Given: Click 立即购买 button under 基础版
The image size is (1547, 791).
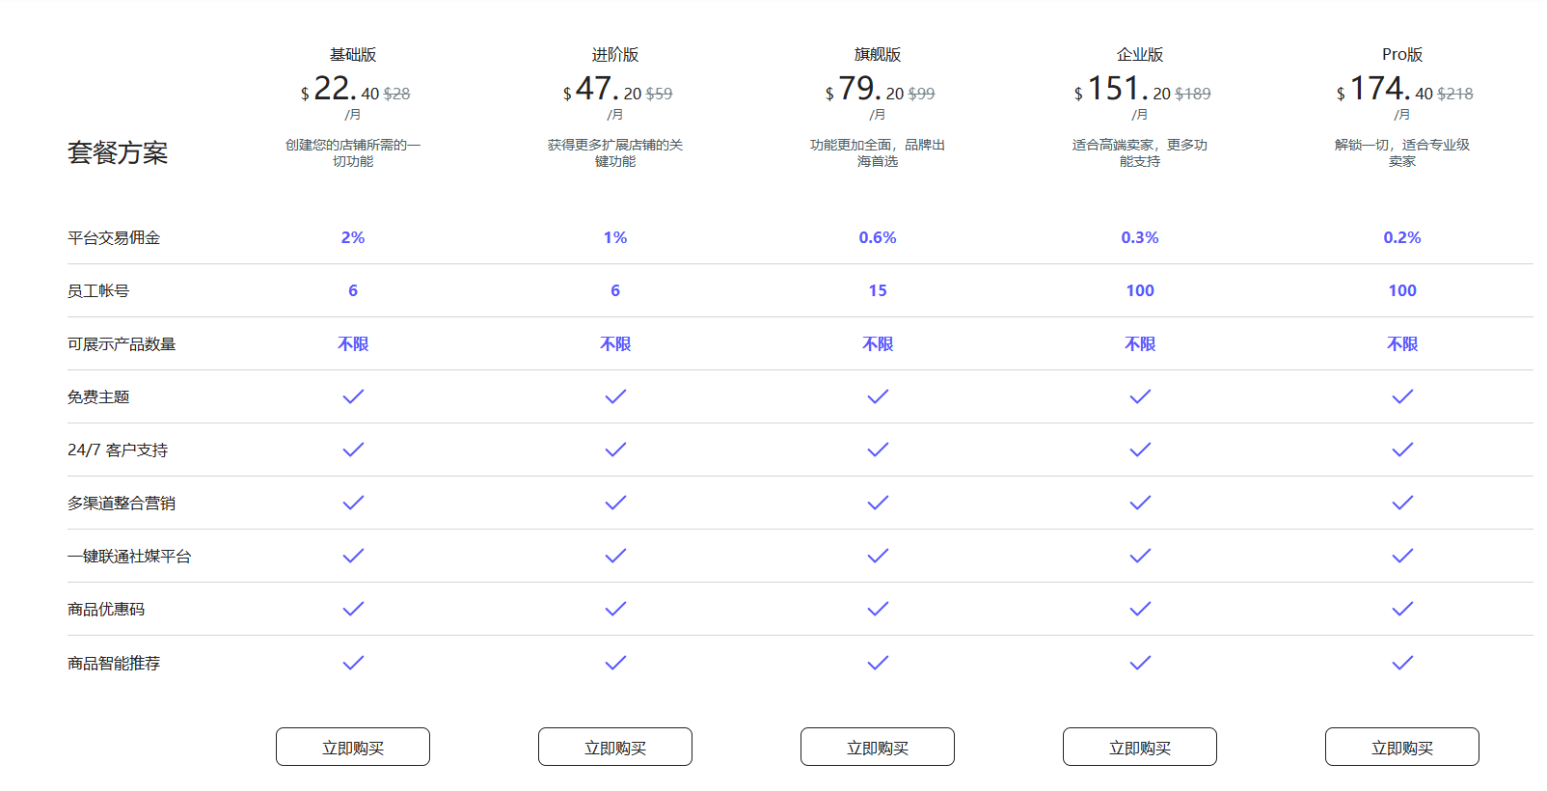Looking at the screenshot, I should click(x=353, y=747).
